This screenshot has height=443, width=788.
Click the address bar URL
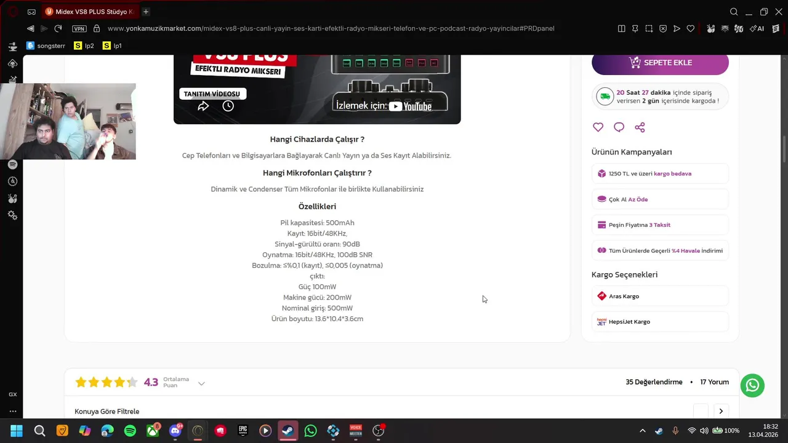(x=331, y=28)
